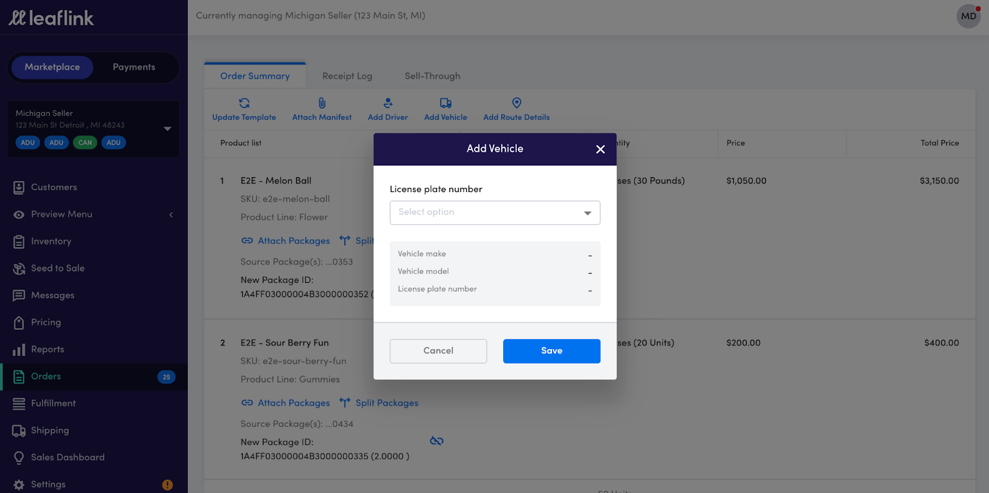
Task: Click link icon beside Melon Ball Attach Packages
Action: (247, 241)
